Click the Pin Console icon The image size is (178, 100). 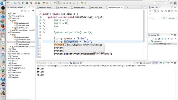pyautogui.click(x=160, y=63)
